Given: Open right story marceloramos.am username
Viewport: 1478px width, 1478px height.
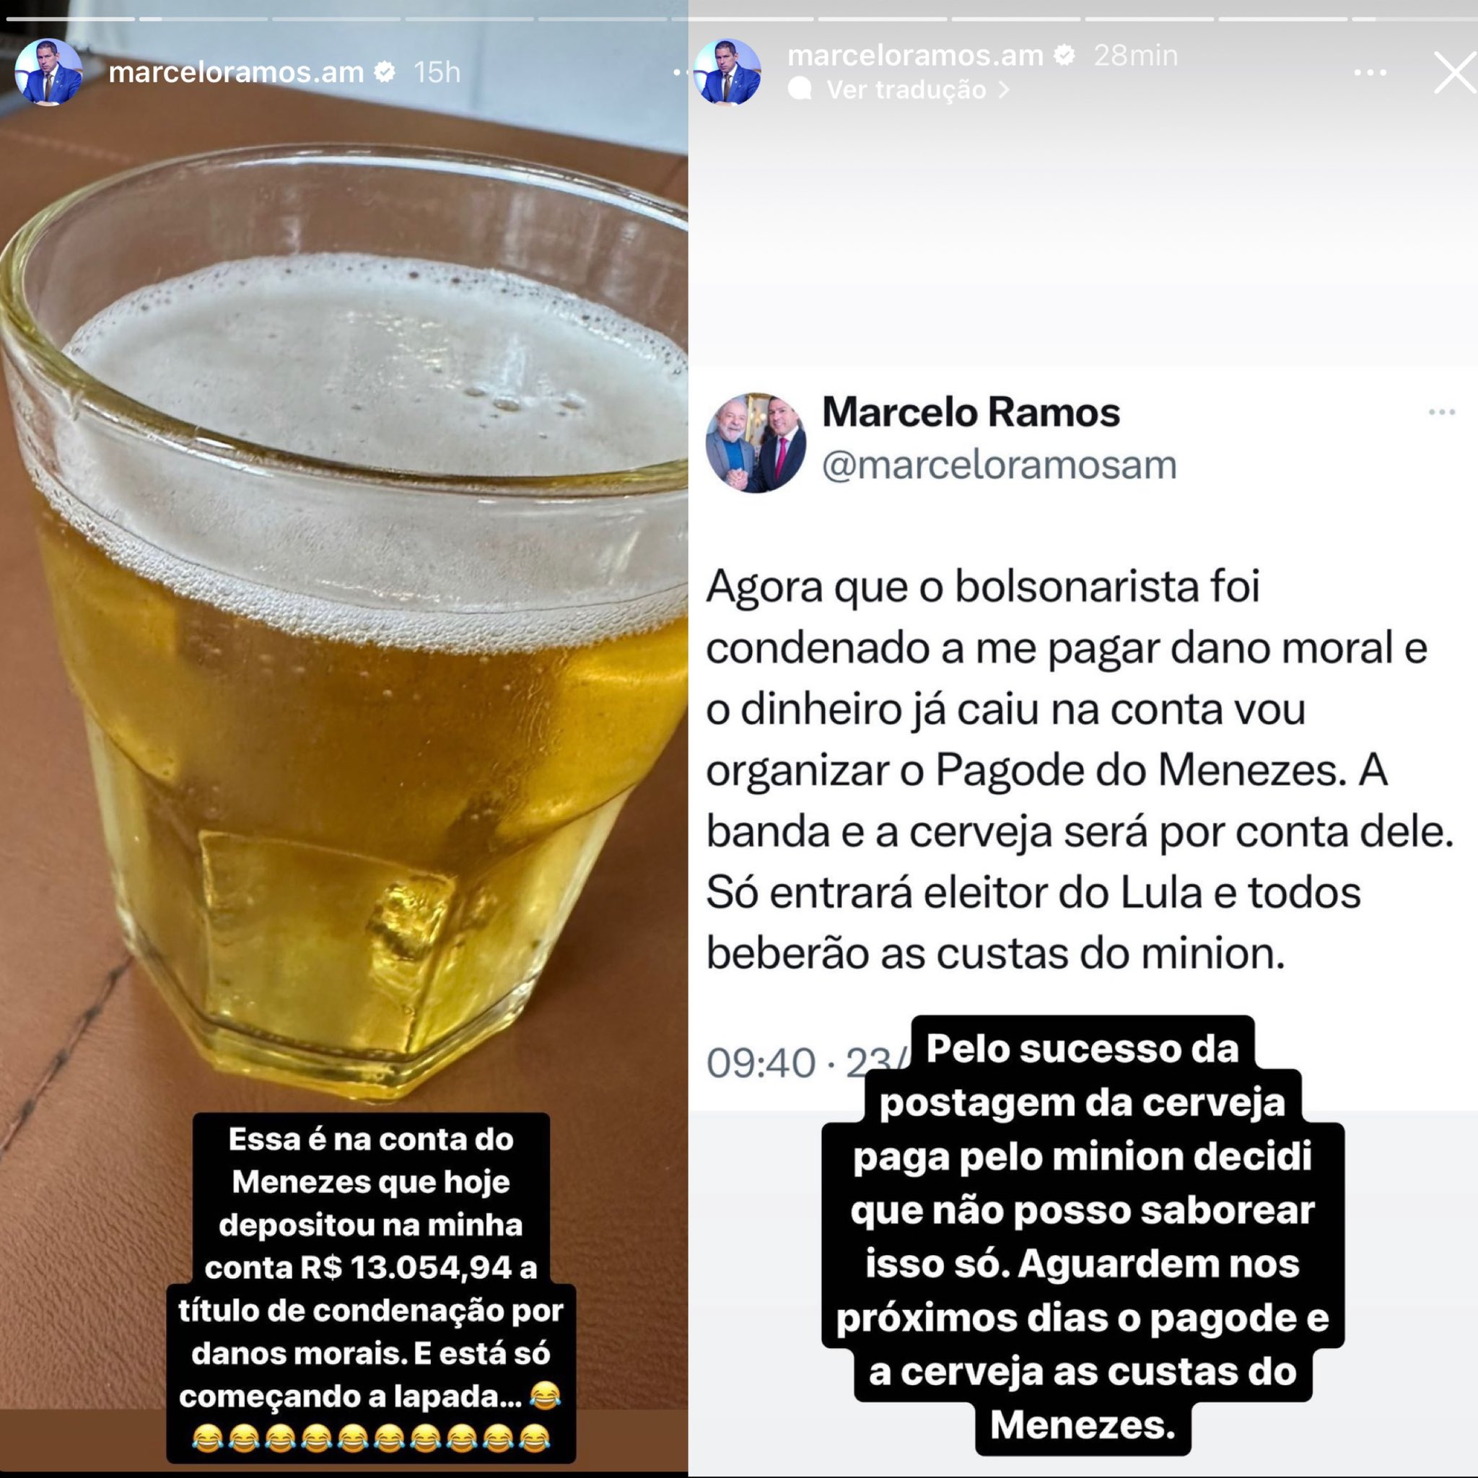Looking at the screenshot, I should tap(915, 55).
